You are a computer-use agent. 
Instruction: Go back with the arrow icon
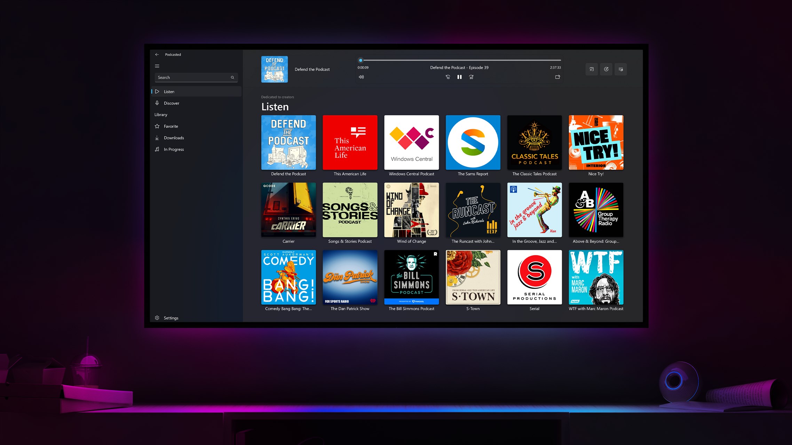click(157, 55)
